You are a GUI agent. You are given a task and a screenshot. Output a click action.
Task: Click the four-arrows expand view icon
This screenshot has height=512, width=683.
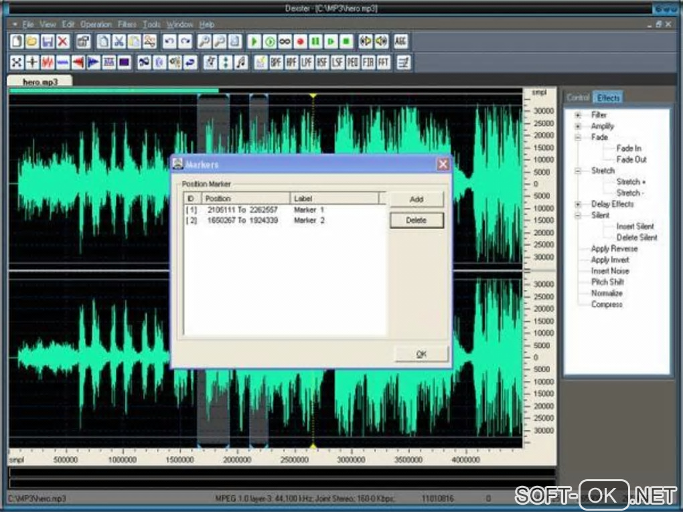pos(17,63)
